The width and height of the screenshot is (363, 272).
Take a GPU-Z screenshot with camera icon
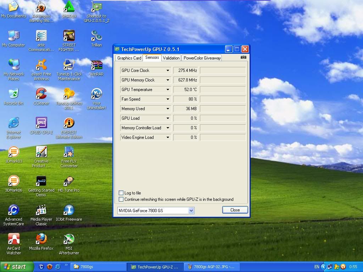click(243, 57)
